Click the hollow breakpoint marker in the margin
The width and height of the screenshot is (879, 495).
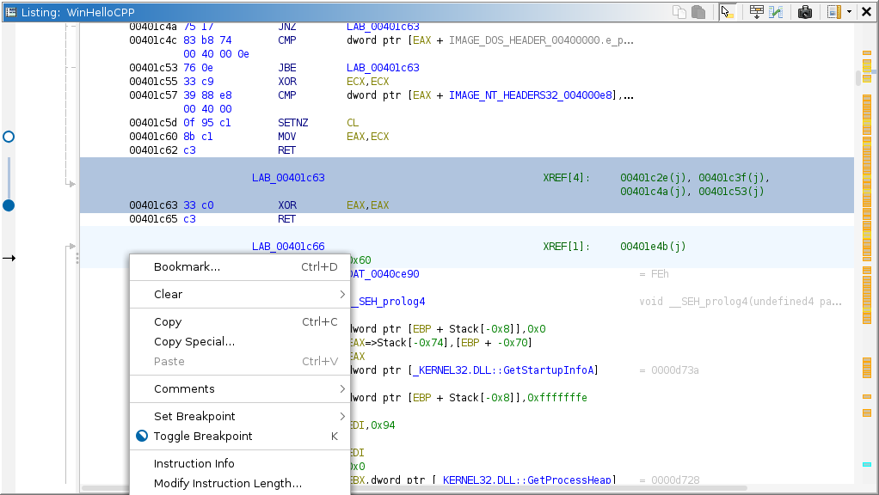[x=9, y=137]
